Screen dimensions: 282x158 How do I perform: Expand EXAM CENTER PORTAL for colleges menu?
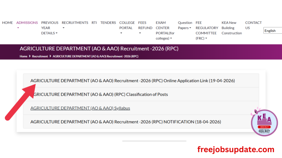[x=165, y=30]
